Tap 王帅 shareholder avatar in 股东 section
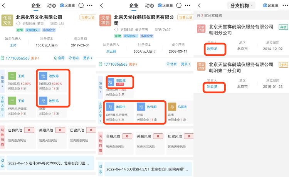The image size is (289, 177). (12, 76)
